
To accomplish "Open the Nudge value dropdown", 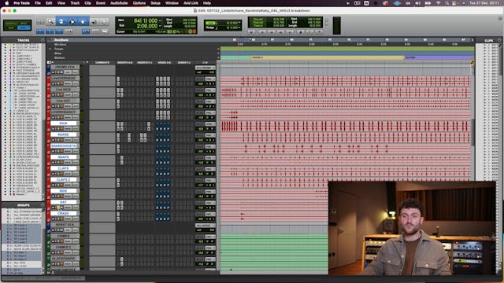I will [239, 28].
